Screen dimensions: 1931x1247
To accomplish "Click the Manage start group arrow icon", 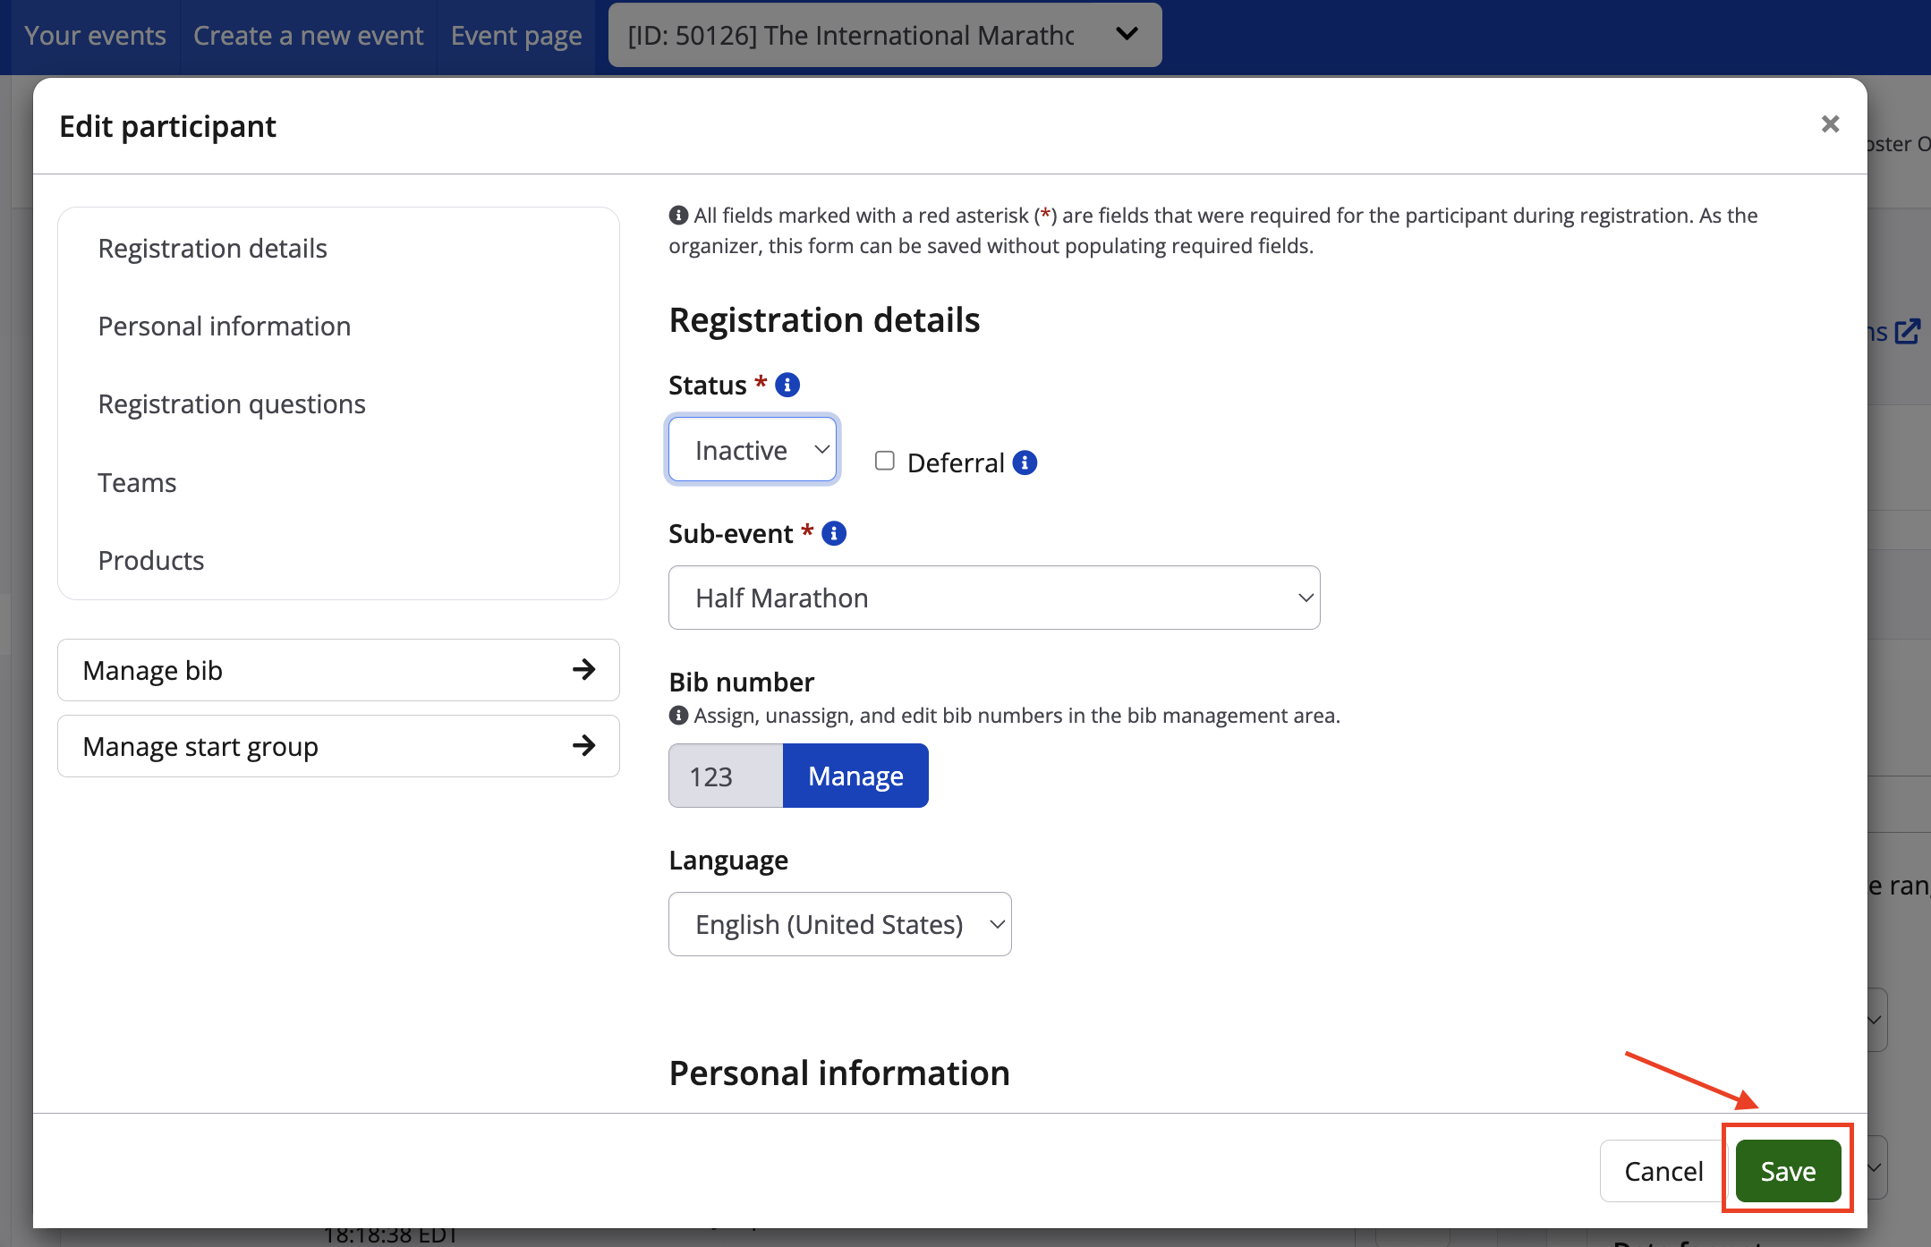I will 584,745.
